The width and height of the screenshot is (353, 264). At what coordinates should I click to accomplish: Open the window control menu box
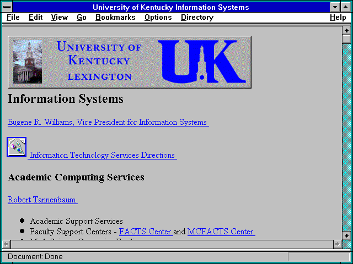[7, 7]
